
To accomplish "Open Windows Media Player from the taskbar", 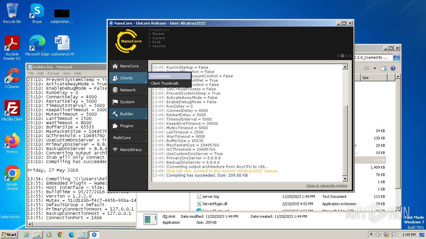I will (49, 234).
